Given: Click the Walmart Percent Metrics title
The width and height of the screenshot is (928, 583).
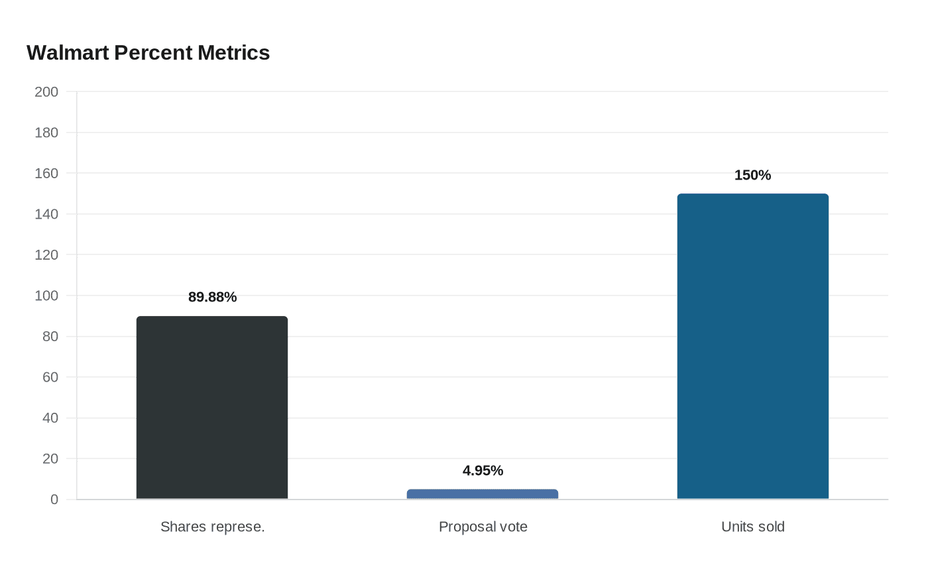Looking at the screenshot, I should click(x=148, y=52).
